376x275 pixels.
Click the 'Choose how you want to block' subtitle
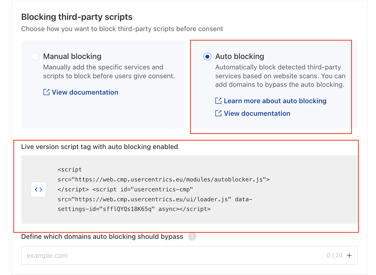122,29
